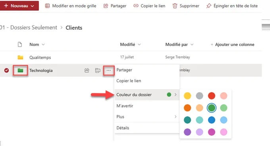The height and width of the screenshot is (146, 270).
Task: Click the file type column icon
Action: [x=20, y=45]
